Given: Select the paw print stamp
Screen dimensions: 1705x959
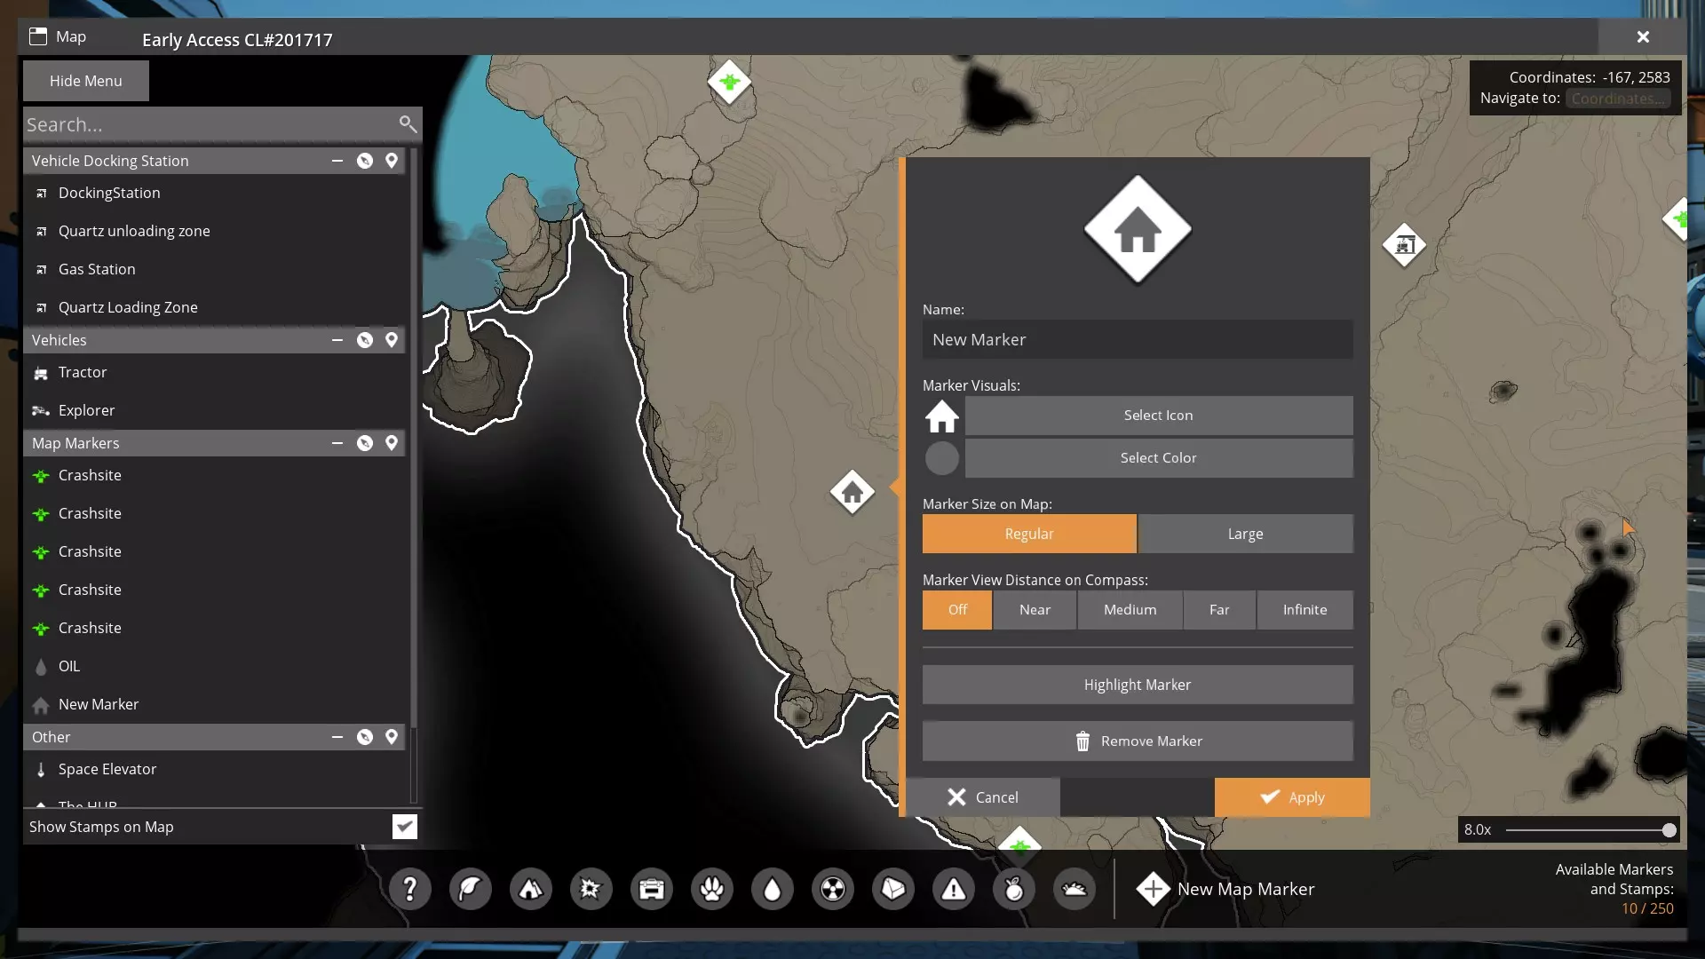Looking at the screenshot, I should point(712,889).
